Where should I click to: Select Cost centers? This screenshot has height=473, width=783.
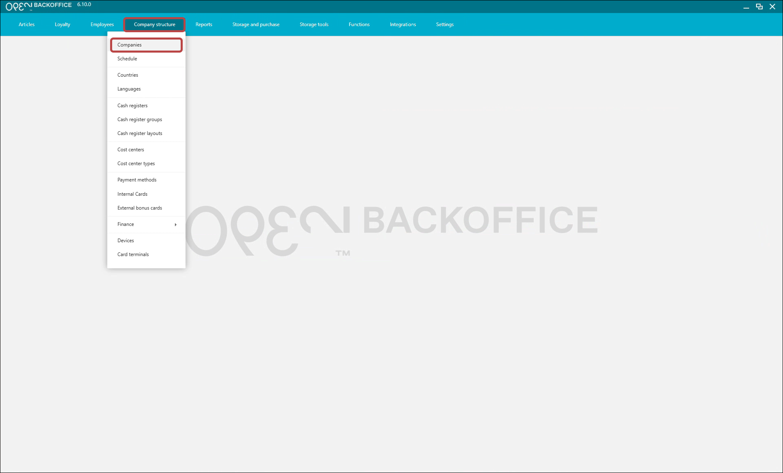(x=146, y=150)
